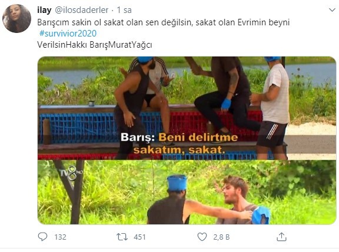Like the tweet with the heart icon
The width and height of the screenshot is (339, 252).
[202, 237]
